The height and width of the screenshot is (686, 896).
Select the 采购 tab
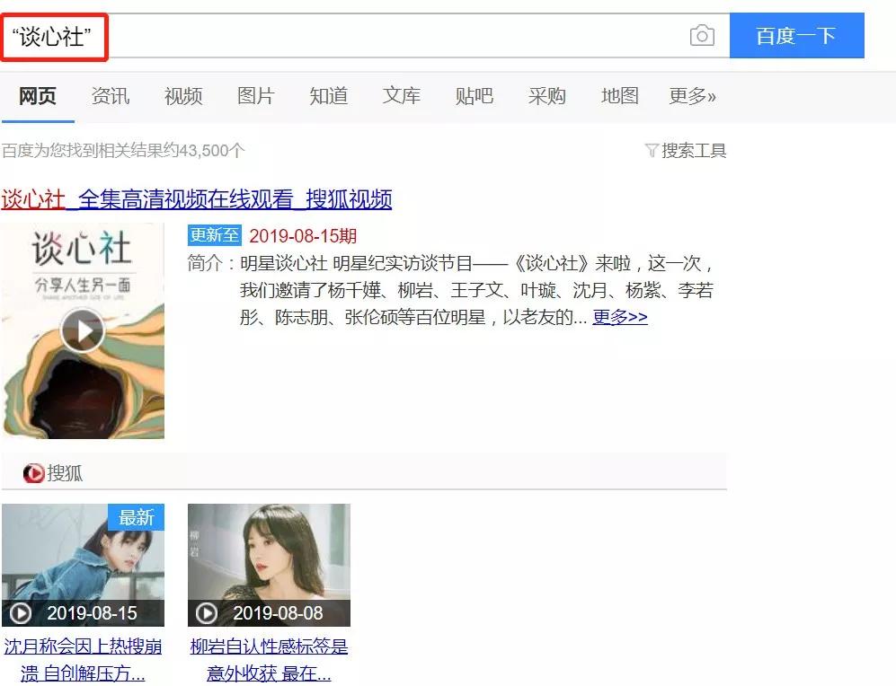point(547,96)
